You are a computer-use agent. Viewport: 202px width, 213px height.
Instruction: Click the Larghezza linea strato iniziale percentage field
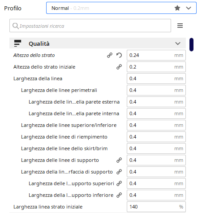[156, 207]
